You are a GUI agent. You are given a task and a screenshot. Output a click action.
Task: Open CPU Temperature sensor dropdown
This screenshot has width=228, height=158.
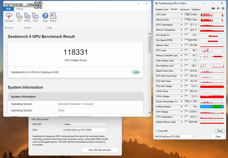182,117
